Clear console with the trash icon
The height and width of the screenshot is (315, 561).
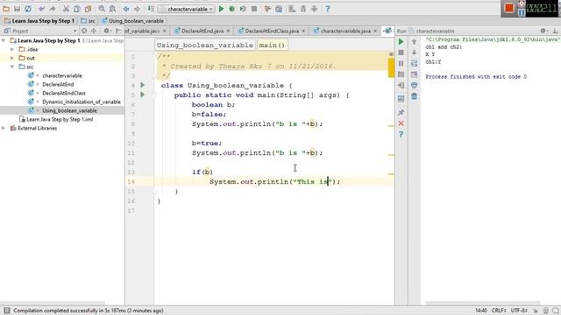415,96
